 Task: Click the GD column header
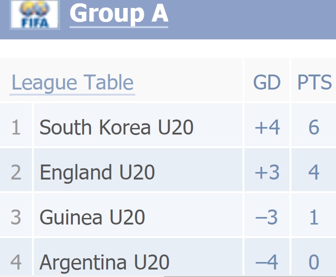(x=267, y=82)
